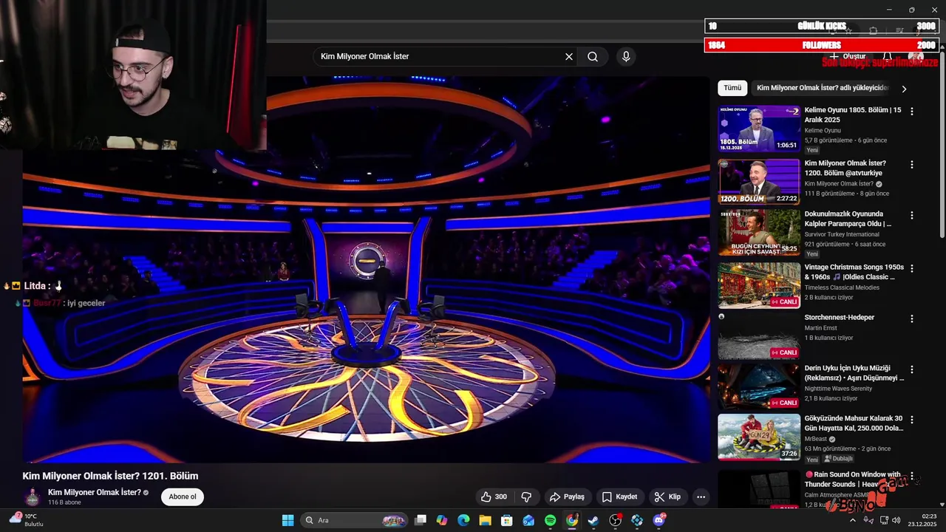
Task: Click the Nighttime Waves Serenity channel name
Action: click(x=838, y=389)
